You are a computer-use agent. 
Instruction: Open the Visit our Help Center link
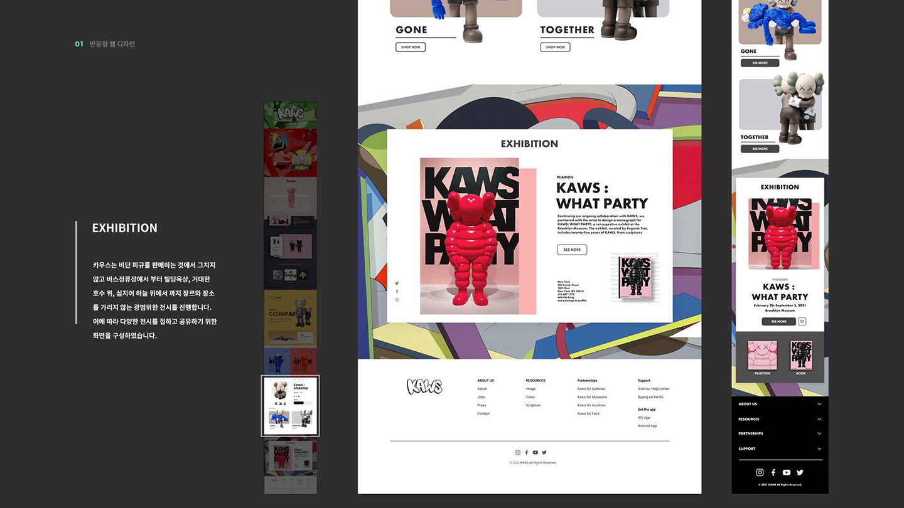click(x=654, y=389)
